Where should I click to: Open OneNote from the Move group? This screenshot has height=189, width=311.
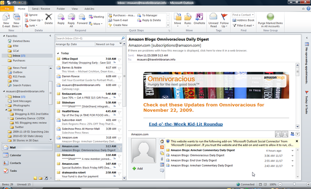[199, 19]
